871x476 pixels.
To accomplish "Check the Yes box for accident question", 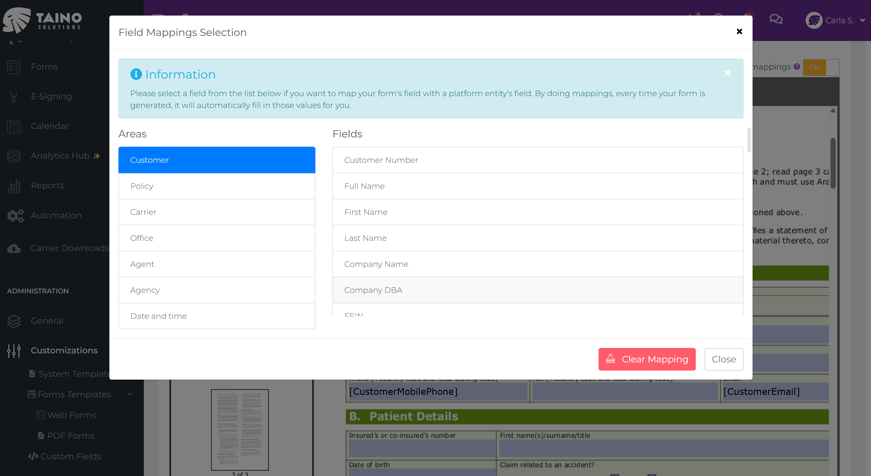I will tap(615, 475).
